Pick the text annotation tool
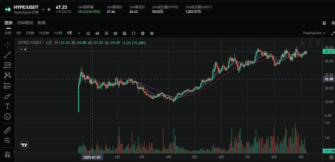This screenshot has width=335, height=162. pyautogui.click(x=7, y=106)
